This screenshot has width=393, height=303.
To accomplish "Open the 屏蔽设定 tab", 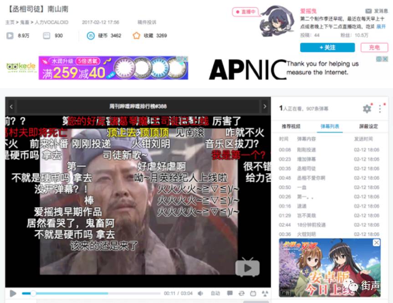I will coord(368,126).
